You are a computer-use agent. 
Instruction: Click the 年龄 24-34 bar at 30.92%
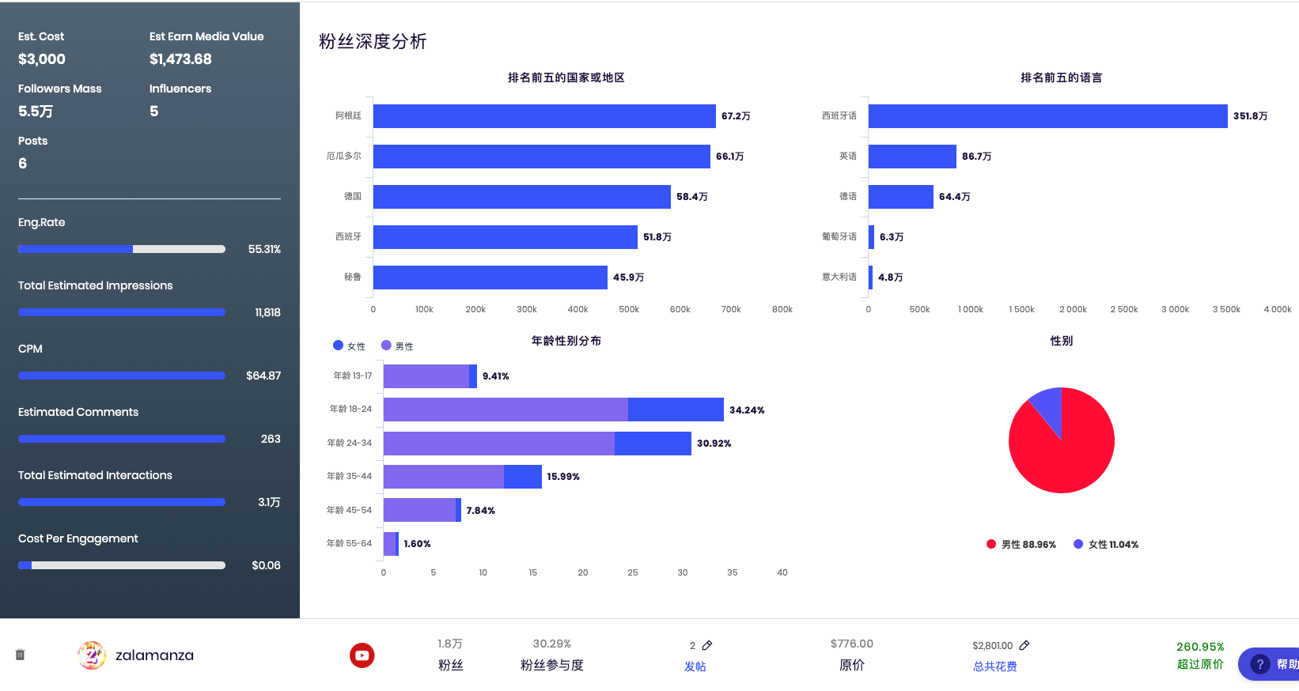pyautogui.click(x=537, y=444)
